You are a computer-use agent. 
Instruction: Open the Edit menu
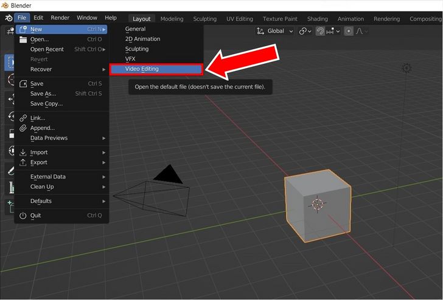point(38,18)
